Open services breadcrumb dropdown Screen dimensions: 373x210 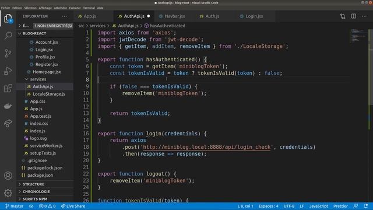click(97, 26)
